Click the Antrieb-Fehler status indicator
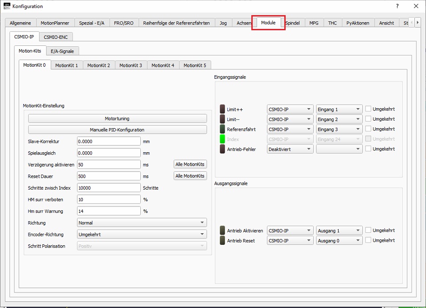 point(223,149)
